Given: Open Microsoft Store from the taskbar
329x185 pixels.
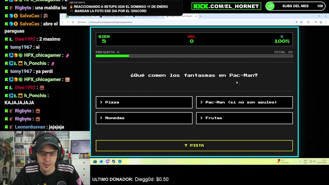Looking at the screenshot, I should pyautogui.click(x=95, y=161).
